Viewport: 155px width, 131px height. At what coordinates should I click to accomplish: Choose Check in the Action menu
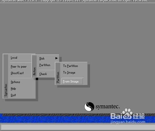point(43,74)
